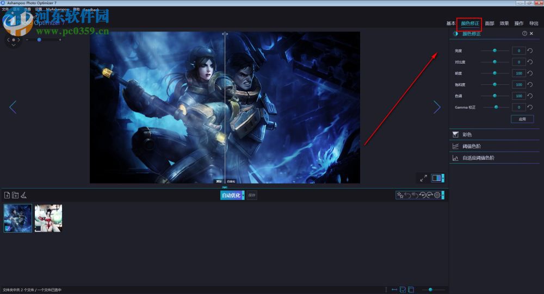Click the select-all check icon in the status bar

tap(403, 290)
